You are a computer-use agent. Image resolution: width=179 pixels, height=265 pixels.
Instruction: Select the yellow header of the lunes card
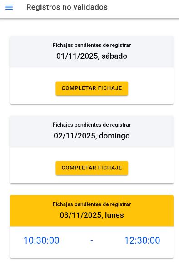(x=92, y=211)
